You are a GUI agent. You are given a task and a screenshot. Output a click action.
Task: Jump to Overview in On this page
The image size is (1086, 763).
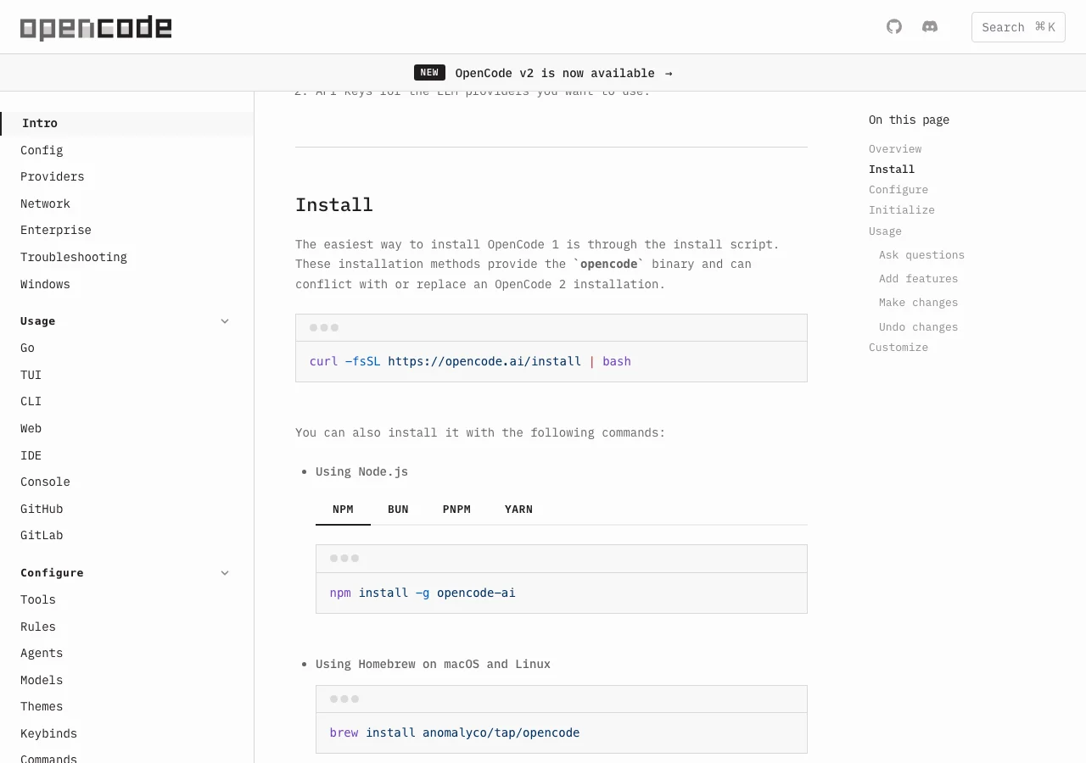click(895, 148)
